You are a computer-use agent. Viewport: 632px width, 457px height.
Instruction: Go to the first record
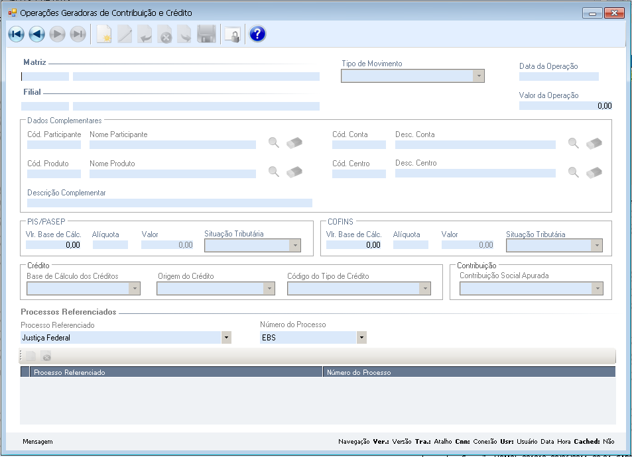(16, 34)
